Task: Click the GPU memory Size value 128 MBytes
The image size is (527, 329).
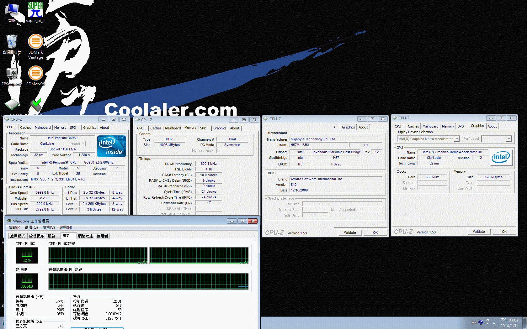Action: [x=493, y=177]
